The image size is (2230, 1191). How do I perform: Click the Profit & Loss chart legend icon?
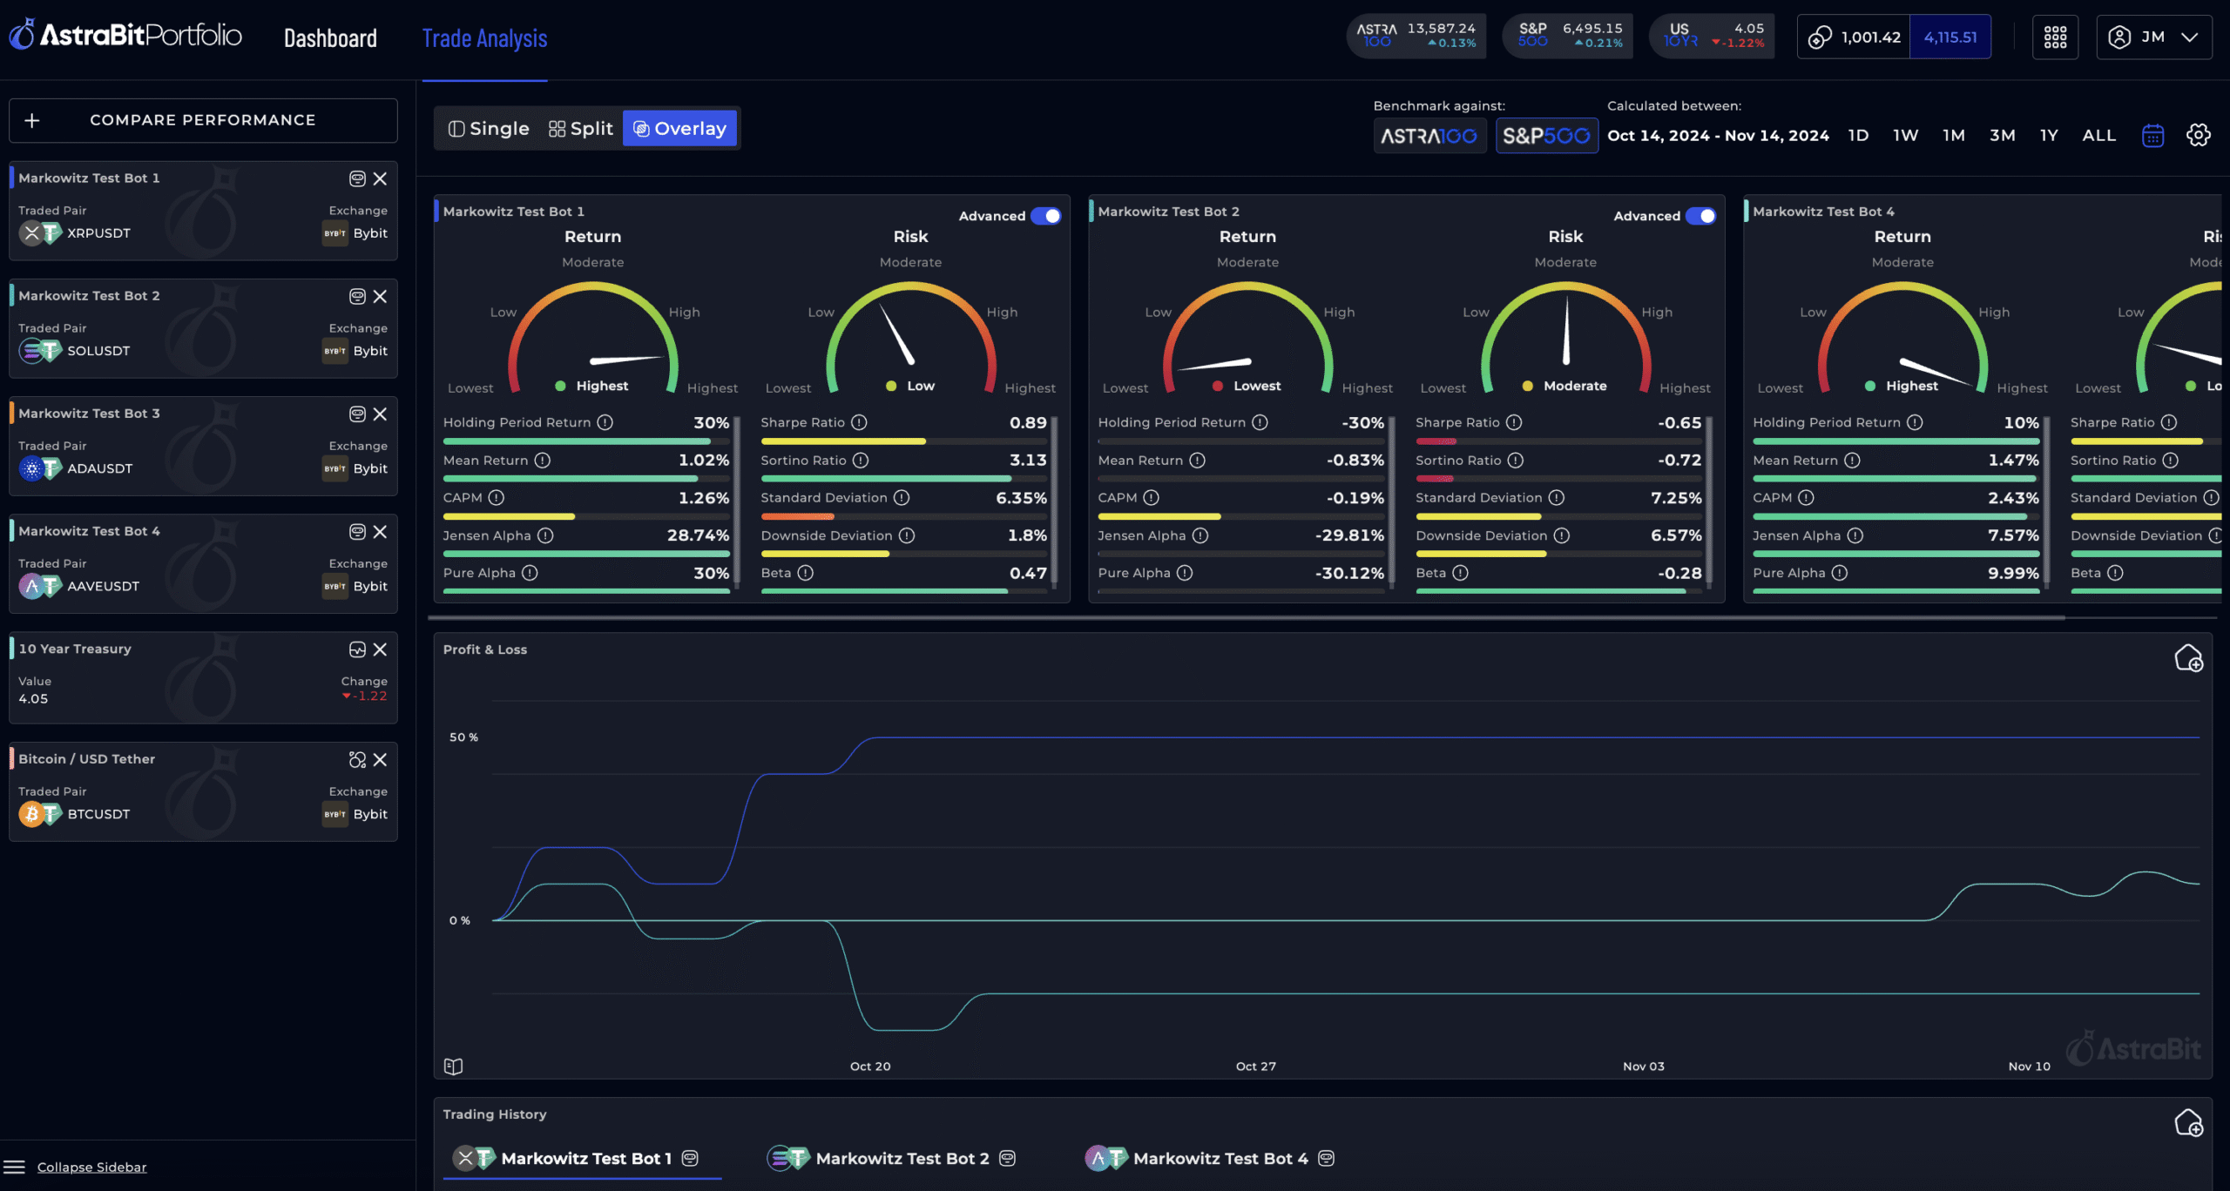453,1066
